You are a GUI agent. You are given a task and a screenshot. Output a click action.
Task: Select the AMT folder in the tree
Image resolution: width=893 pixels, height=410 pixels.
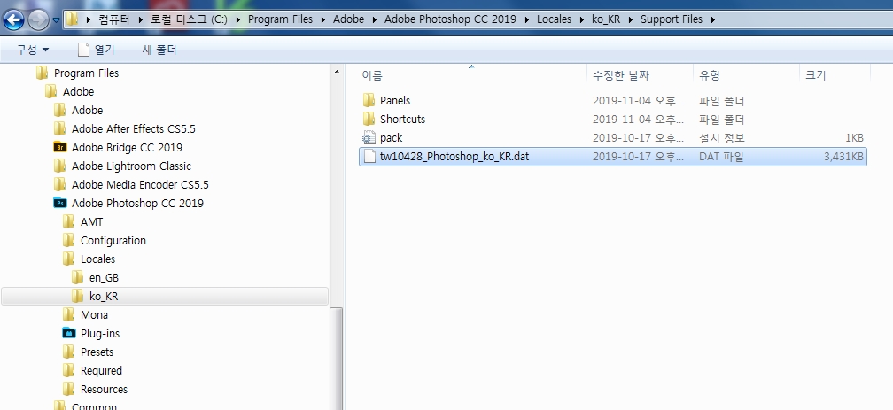(91, 222)
